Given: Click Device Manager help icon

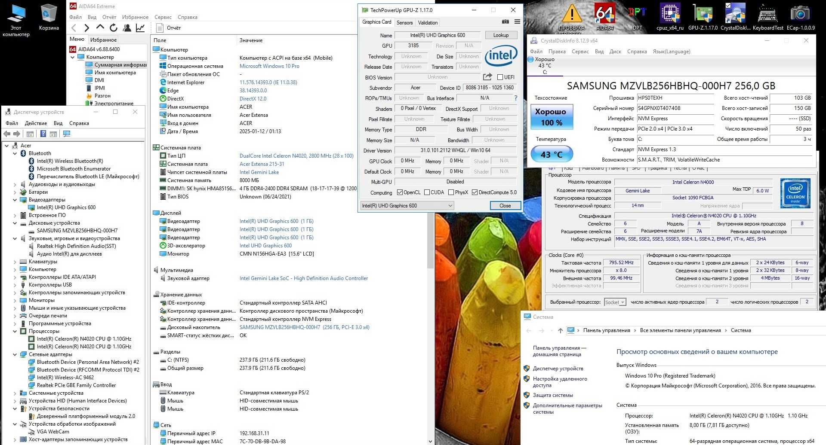Looking at the screenshot, I should (x=43, y=134).
